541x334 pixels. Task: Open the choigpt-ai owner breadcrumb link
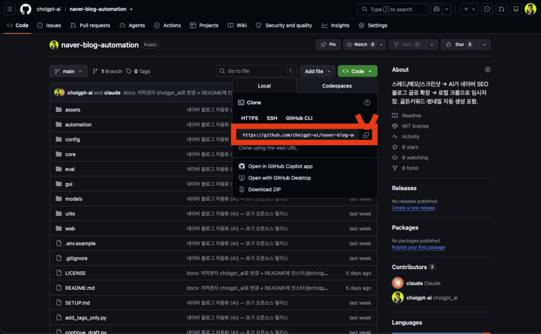[x=49, y=10]
